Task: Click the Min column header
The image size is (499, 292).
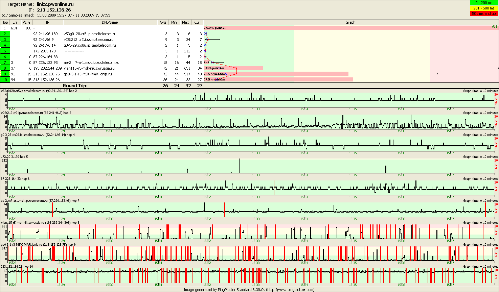Action: [x=174, y=22]
